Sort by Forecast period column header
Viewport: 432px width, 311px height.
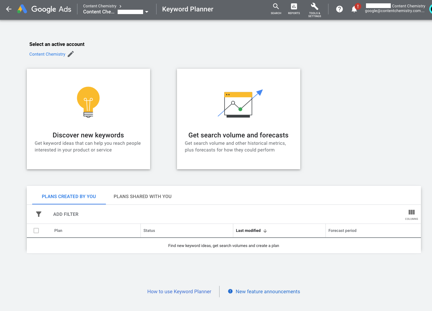coord(342,231)
